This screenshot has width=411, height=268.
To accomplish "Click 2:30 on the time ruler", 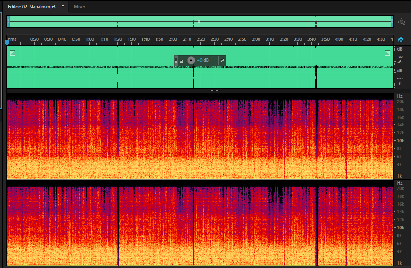I will point(215,39).
